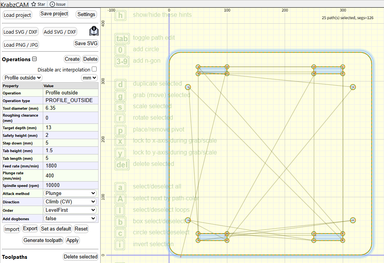Click the GitHub Star button

tap(38, 4)
